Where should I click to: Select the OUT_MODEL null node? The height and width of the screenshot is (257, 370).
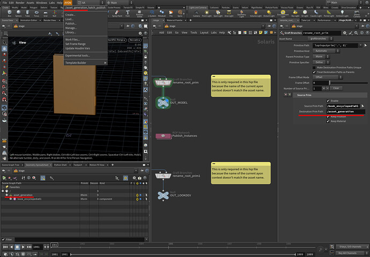(163, 103)
